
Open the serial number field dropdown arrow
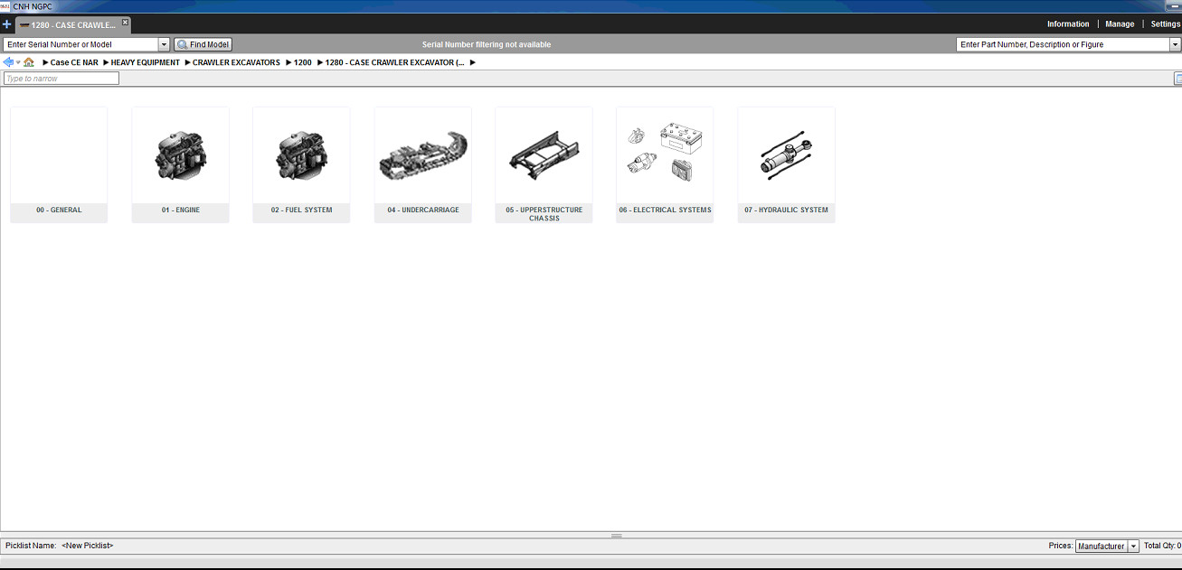164,44
